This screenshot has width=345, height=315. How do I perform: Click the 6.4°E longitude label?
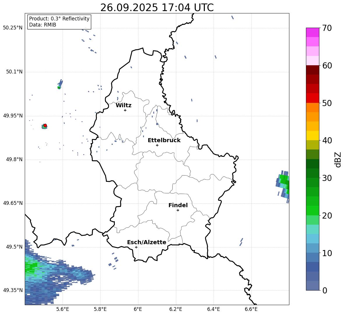coord(213,309)
